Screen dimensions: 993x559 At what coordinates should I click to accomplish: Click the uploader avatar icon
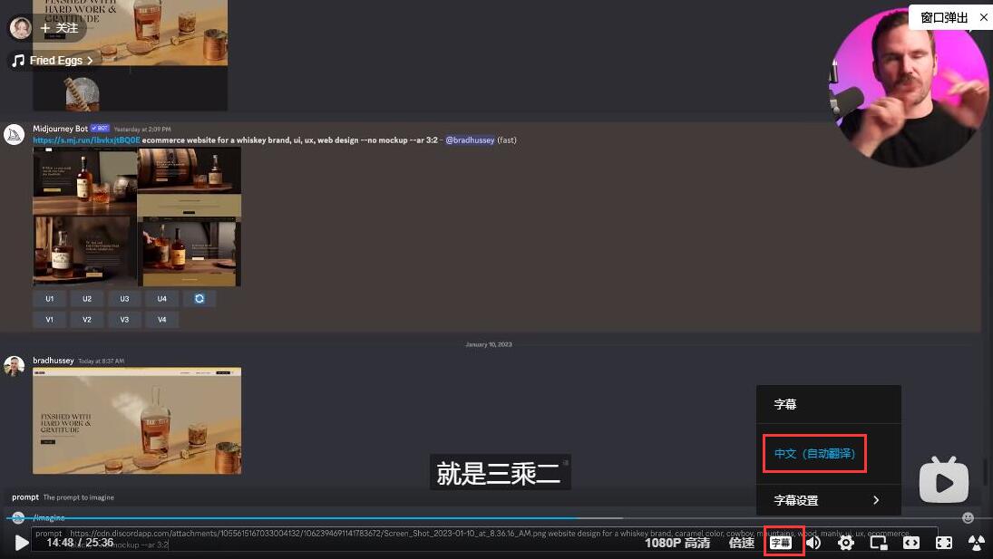[x=20, y=28]
